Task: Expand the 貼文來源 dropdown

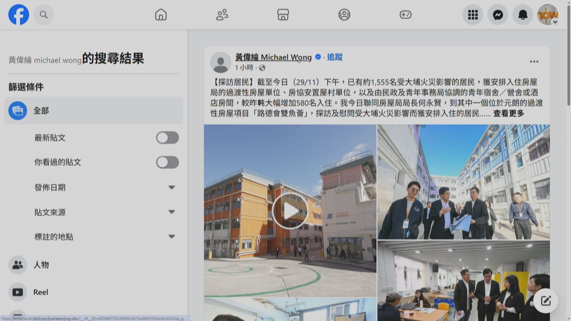Action: [x=171, y=212]
